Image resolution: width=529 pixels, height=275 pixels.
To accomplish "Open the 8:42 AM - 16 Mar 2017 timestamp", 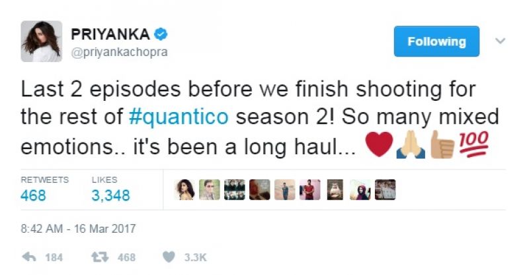I will click(x=78, y=229).
